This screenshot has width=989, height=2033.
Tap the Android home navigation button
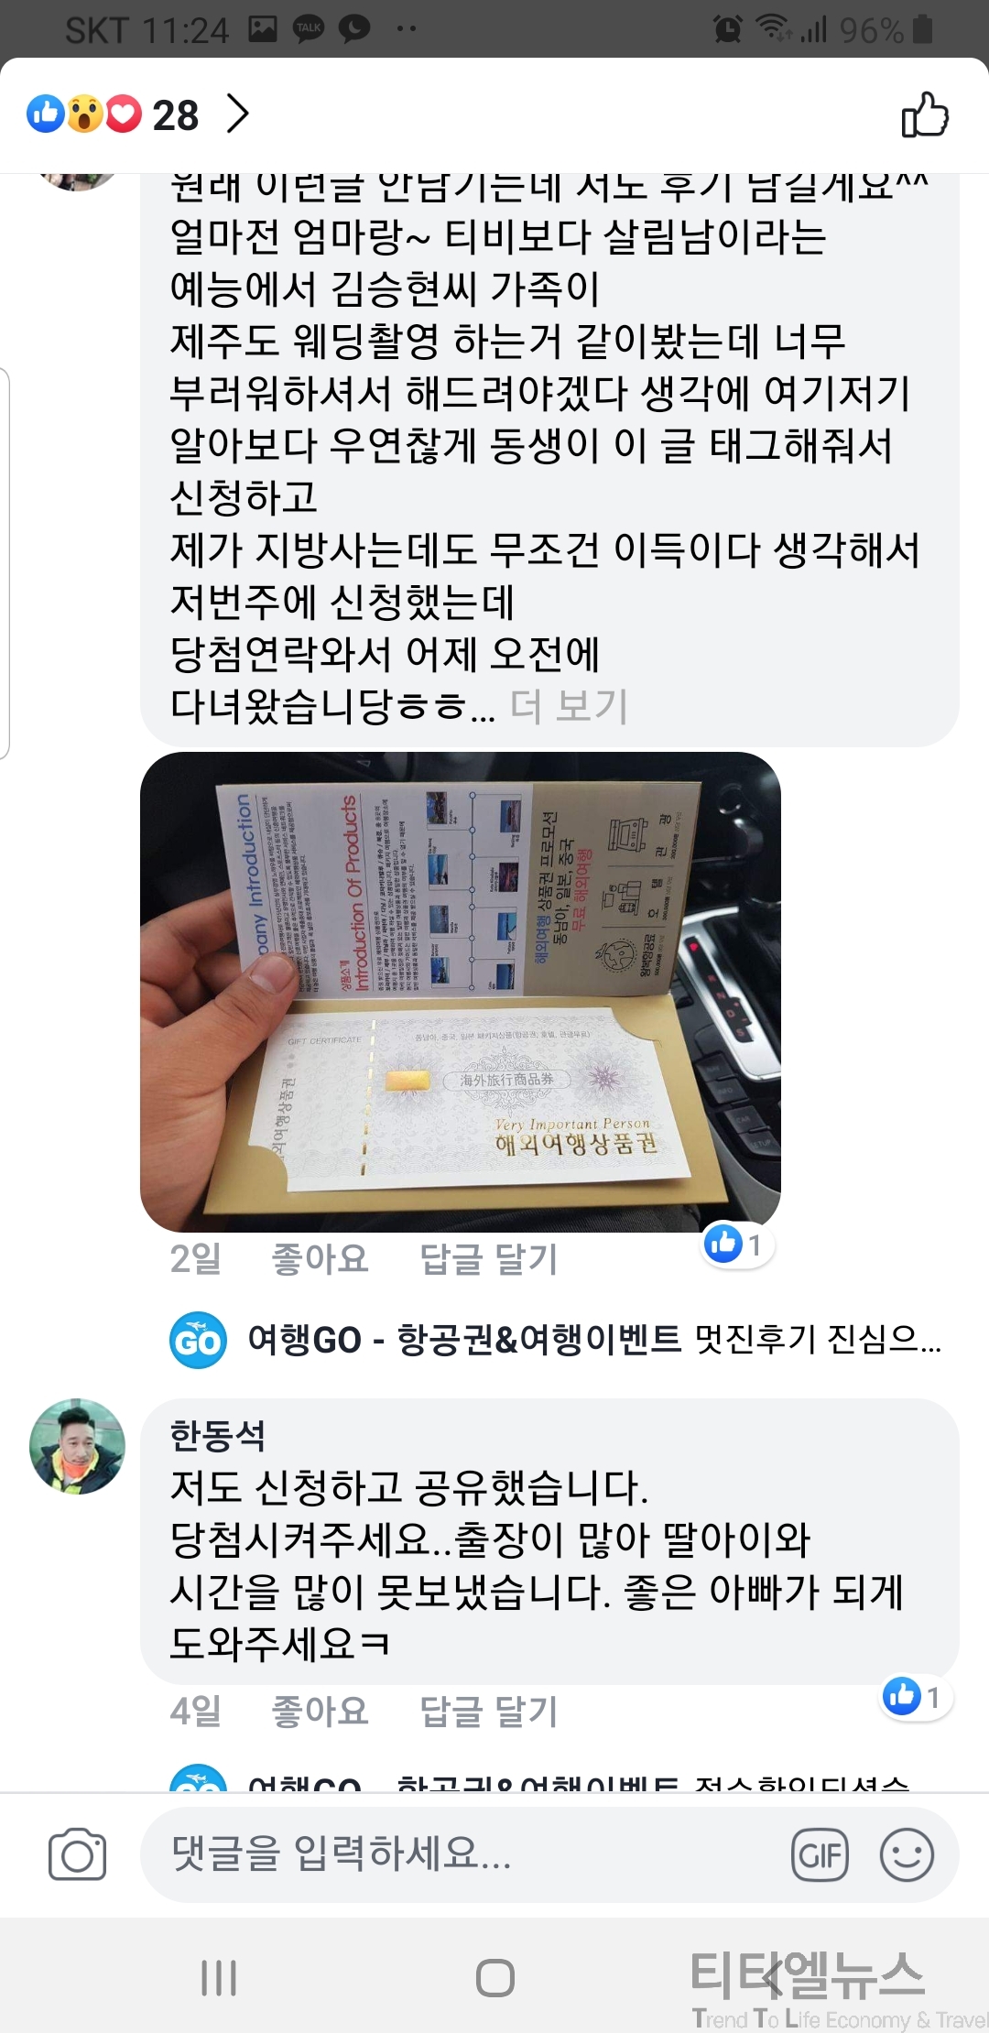click(x=494, y=1978)
